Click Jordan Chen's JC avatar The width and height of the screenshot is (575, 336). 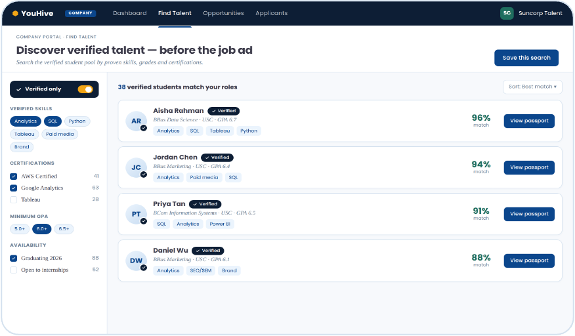point(136,167)
